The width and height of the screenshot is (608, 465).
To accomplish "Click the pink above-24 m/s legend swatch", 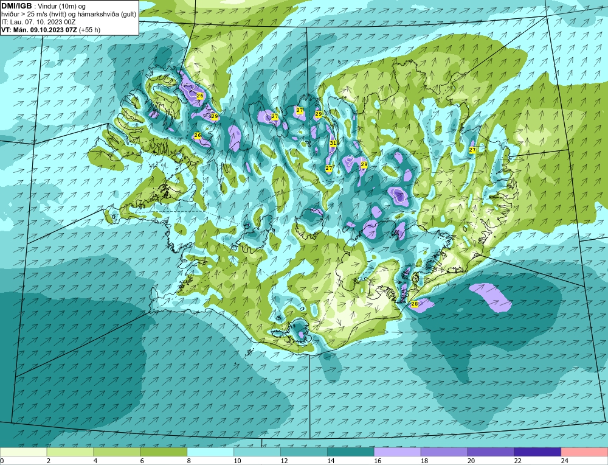I will tap(584, 452).
